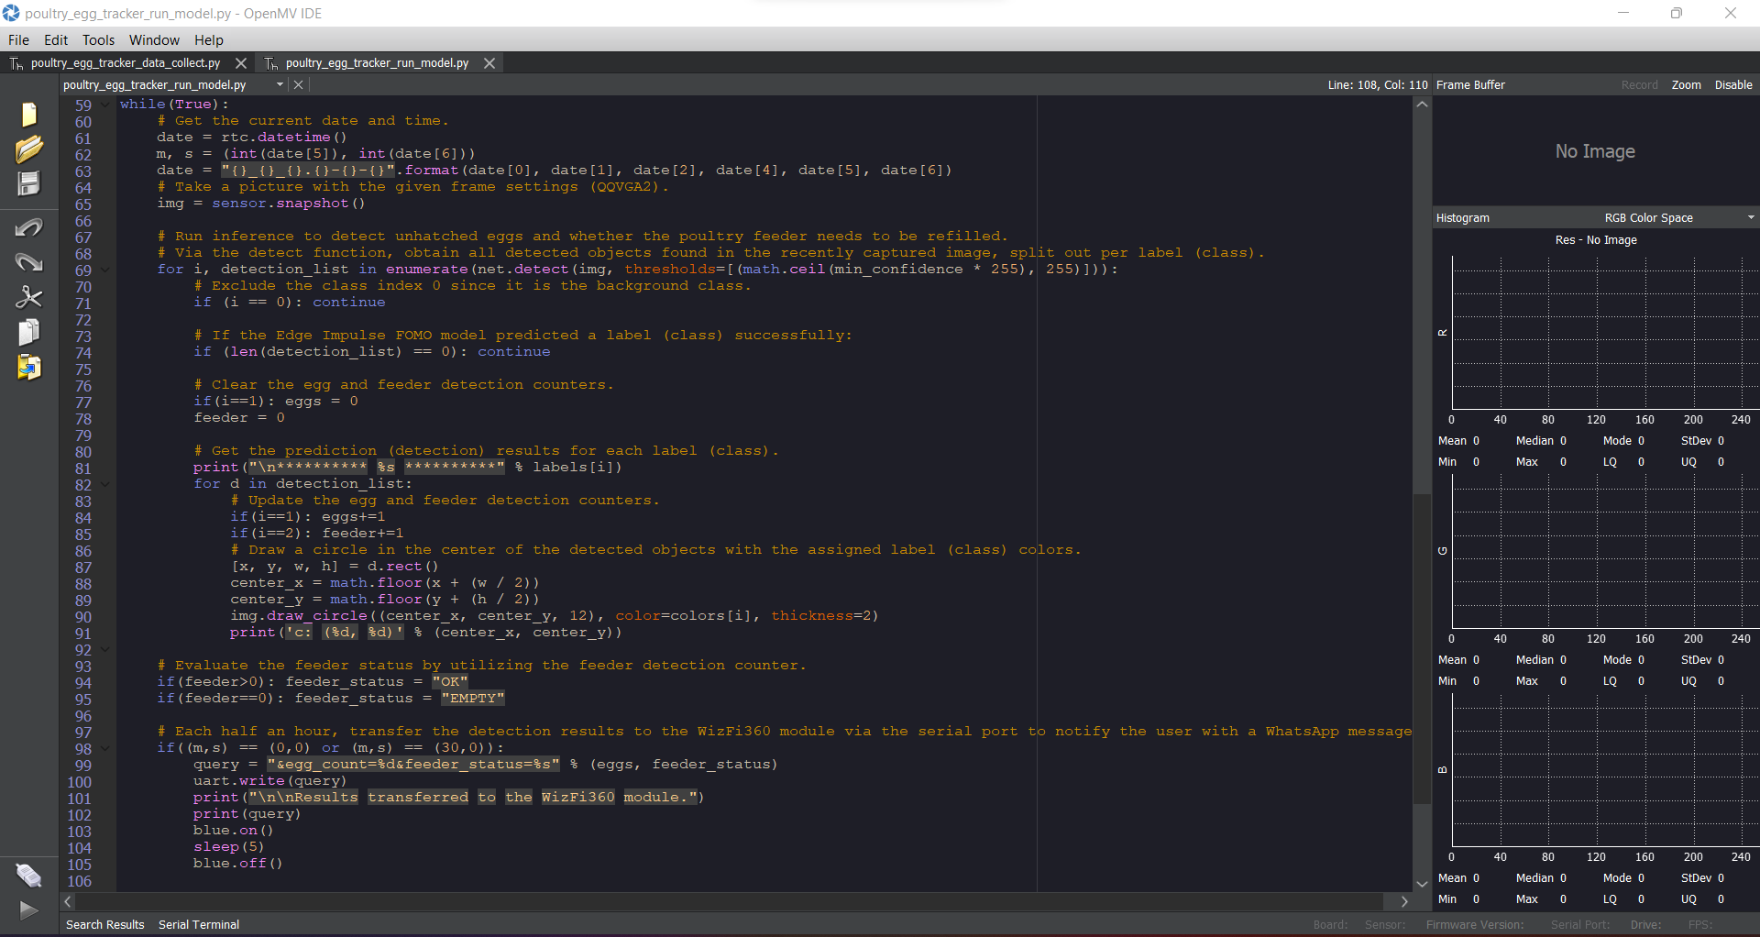Click the Undo arrow icon
The width and height of the screenshot is (1760, 937).
click(28, 227)
